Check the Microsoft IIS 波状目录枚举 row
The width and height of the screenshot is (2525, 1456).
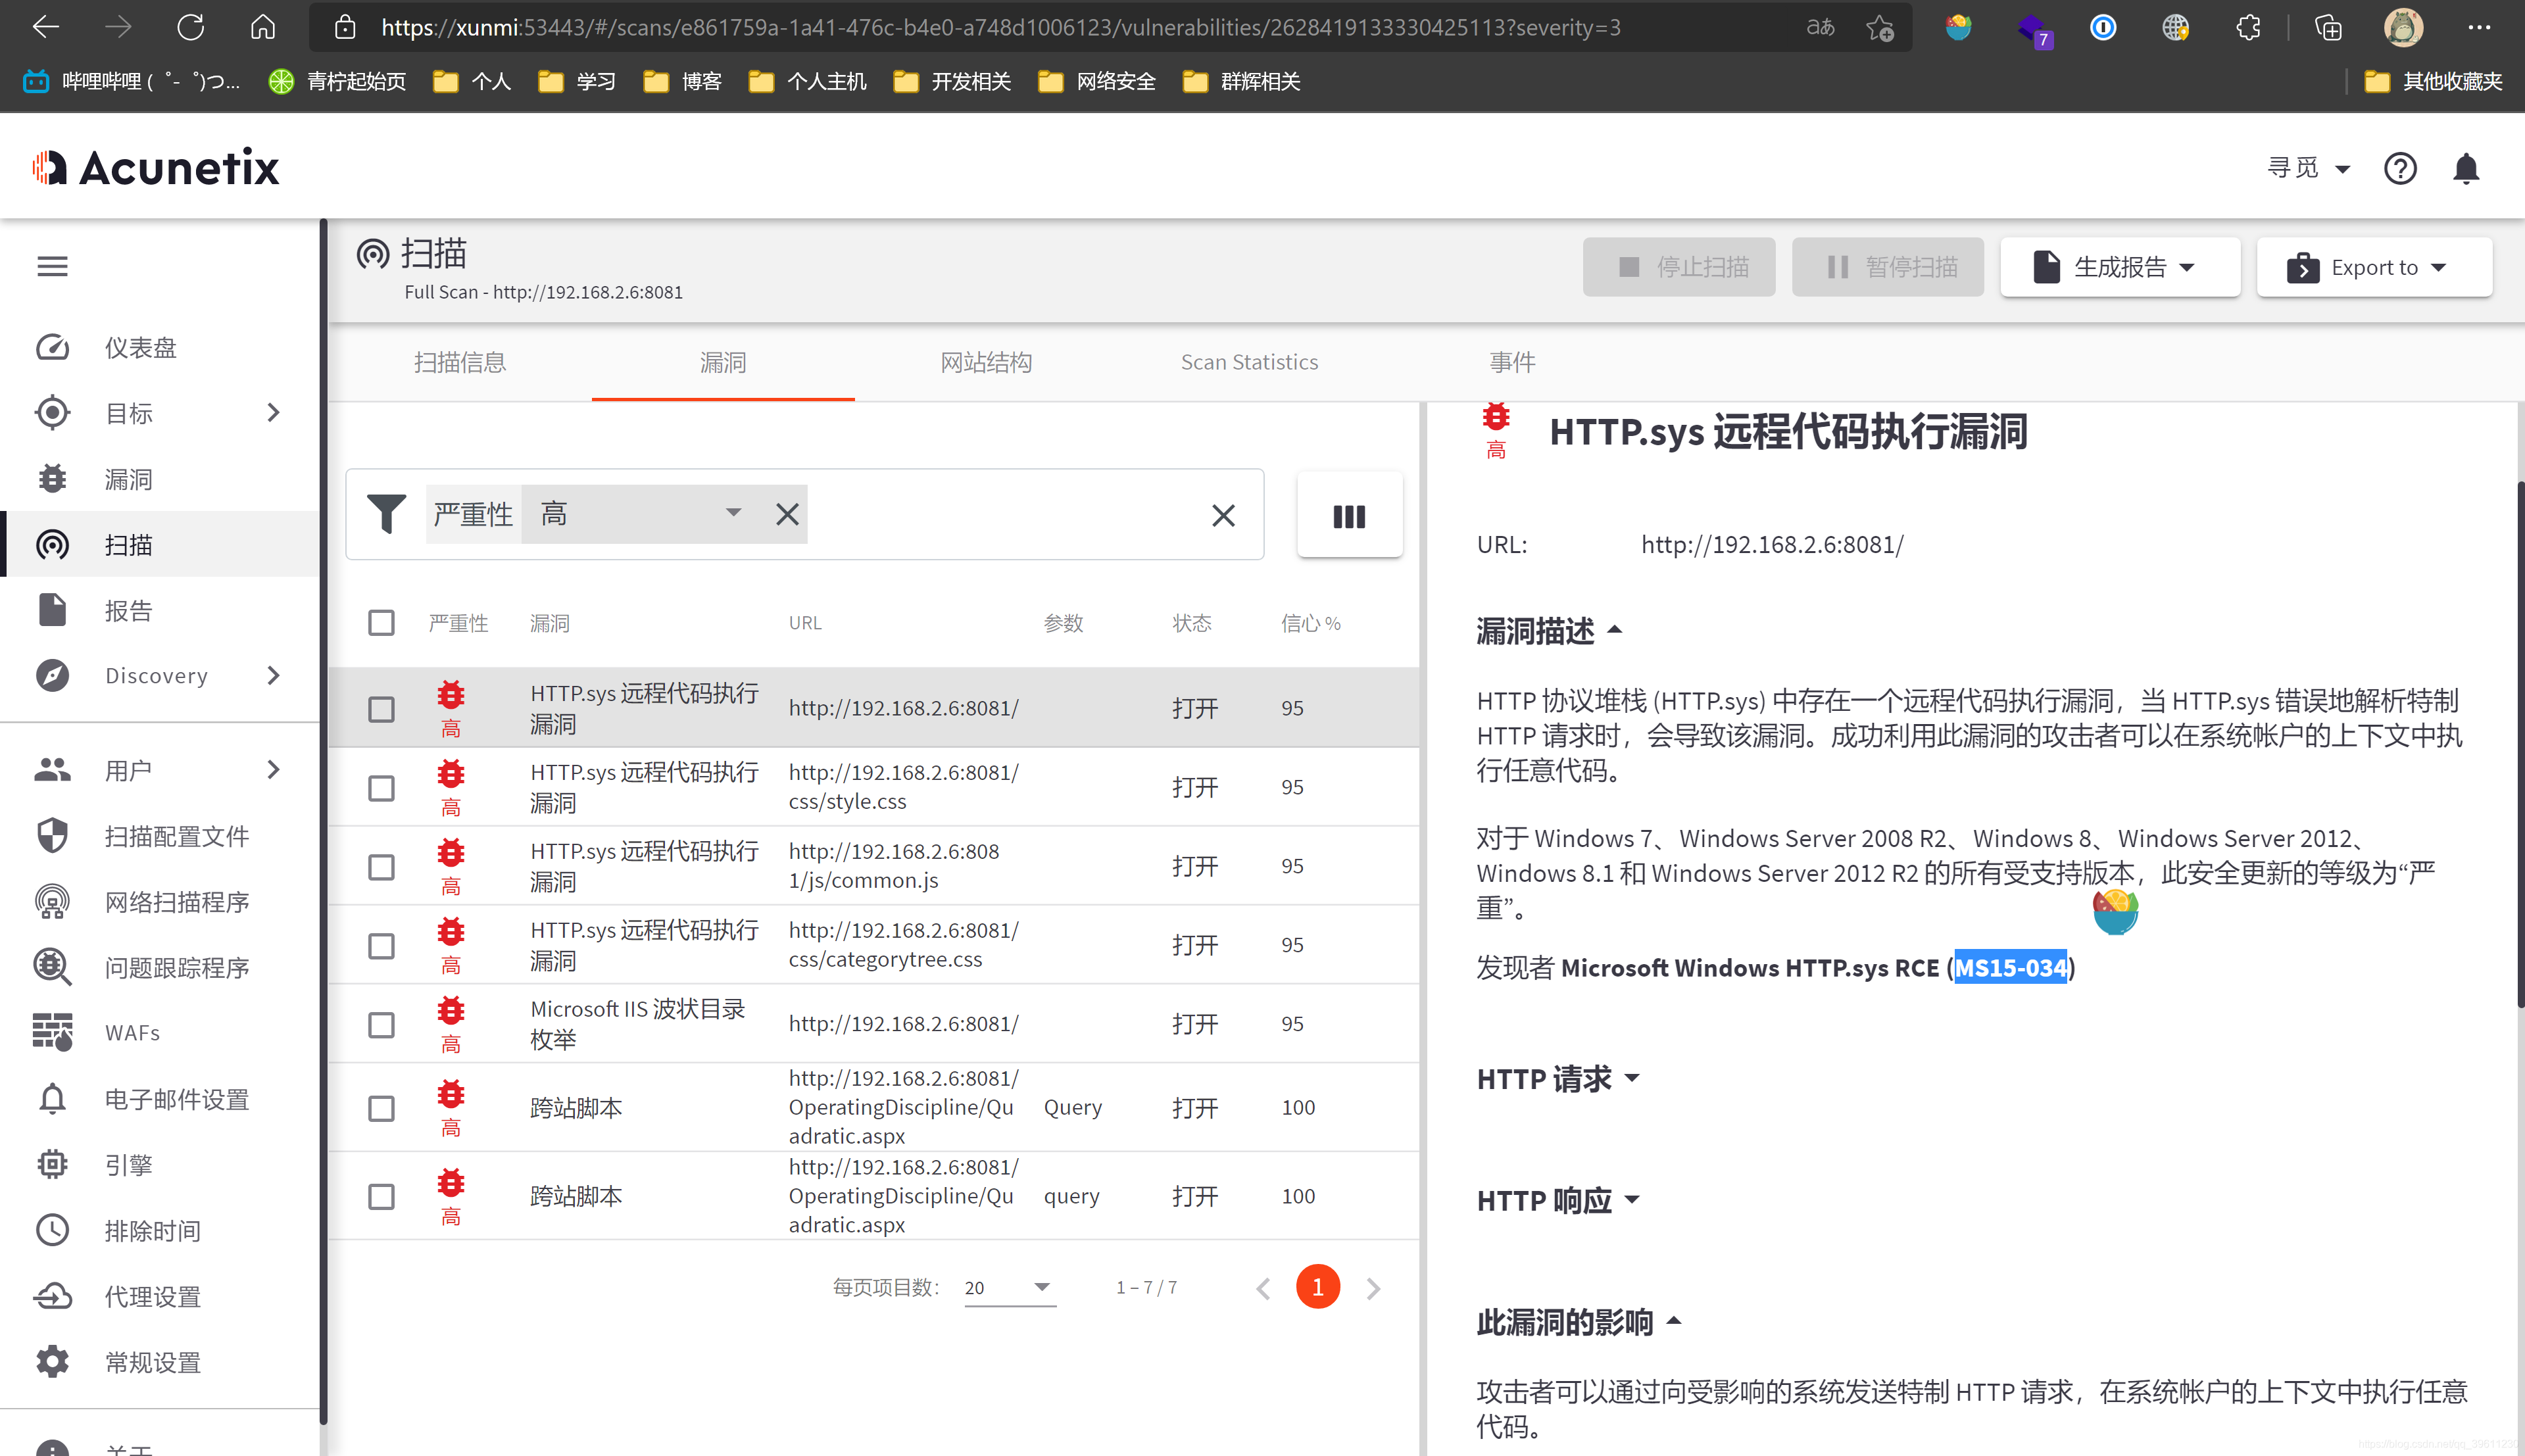point(381,1025)
